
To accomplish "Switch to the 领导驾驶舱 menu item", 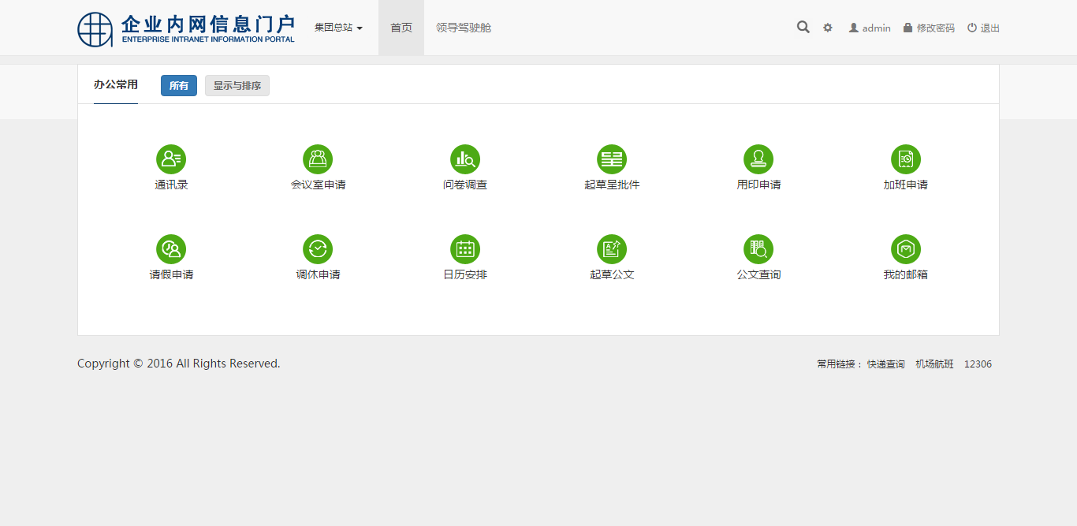I will [464, 28].
